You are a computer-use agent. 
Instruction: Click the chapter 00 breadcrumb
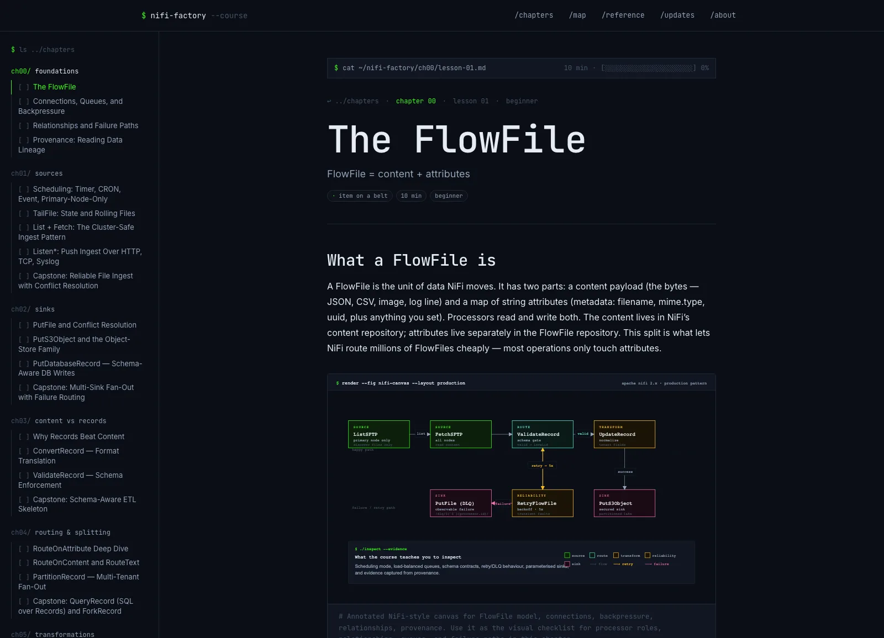[416, 101]
